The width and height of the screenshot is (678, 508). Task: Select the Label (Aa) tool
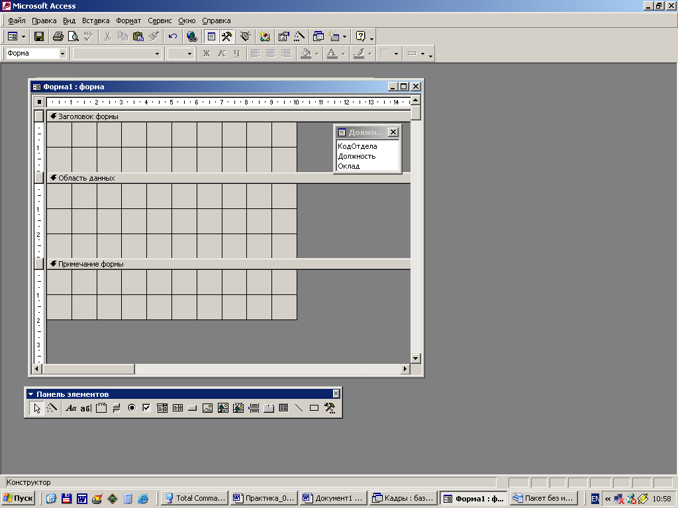point(71,408)
